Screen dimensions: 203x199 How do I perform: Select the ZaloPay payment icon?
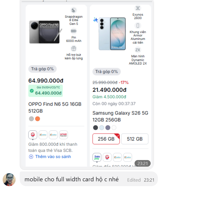pyautogui.click(x=97, y=157)
